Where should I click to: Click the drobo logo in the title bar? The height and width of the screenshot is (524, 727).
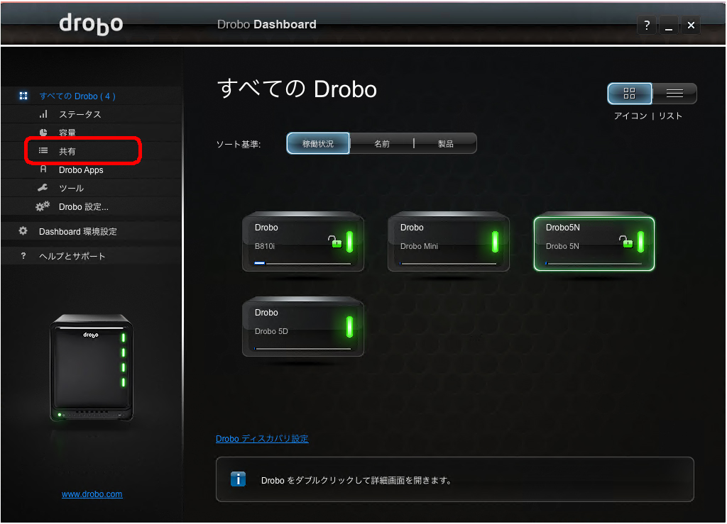(91, 24)
